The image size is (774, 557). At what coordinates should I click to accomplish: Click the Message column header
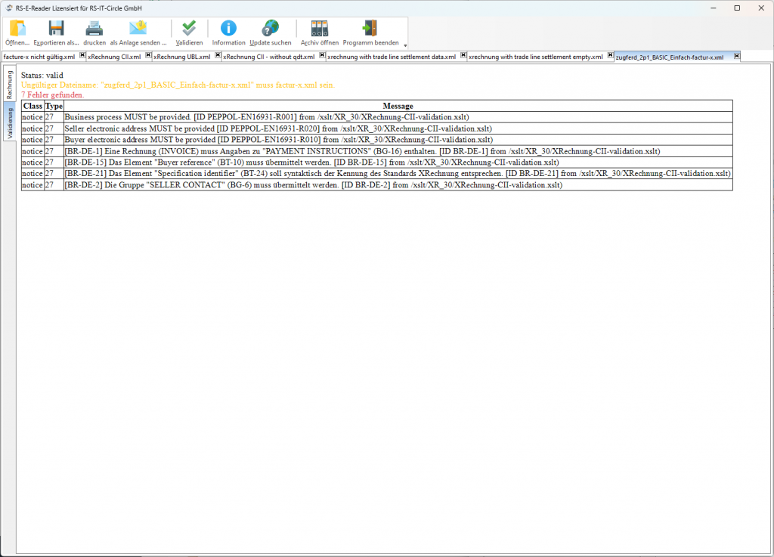398,106
